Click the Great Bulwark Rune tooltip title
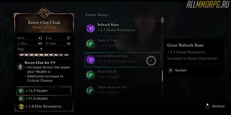Screen dimensions: 231x115 tap(185, 45)
